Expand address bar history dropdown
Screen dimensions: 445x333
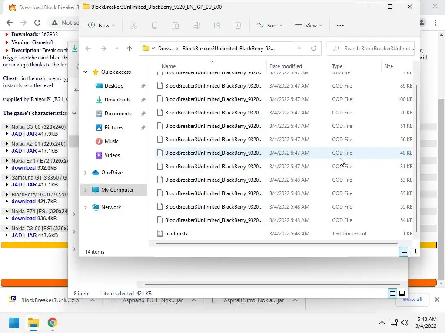[299, 48]
